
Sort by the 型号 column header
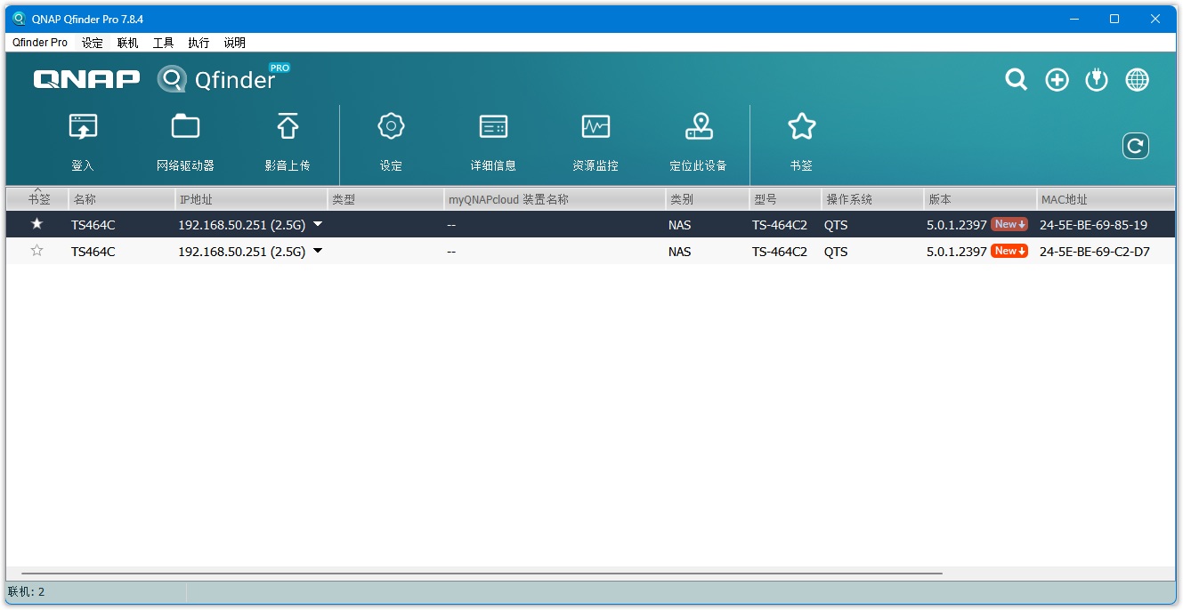[786, 199]
